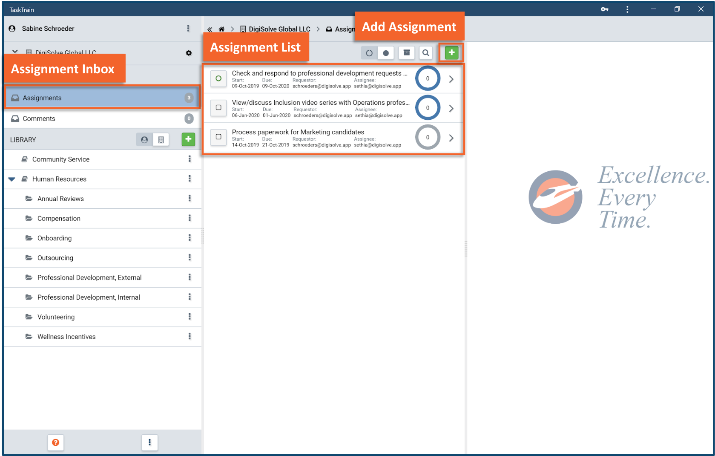Image resolution: width=715 pixels, height=456 pixels.
Task: Expand Marketing candidates paperwork assignment details
Action: tap(451, 138)
